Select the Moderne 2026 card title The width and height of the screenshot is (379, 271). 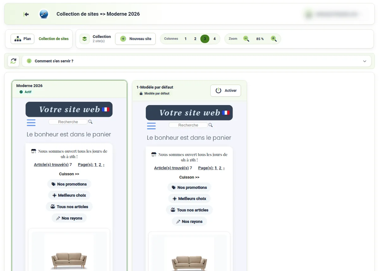tap(29, 86)
